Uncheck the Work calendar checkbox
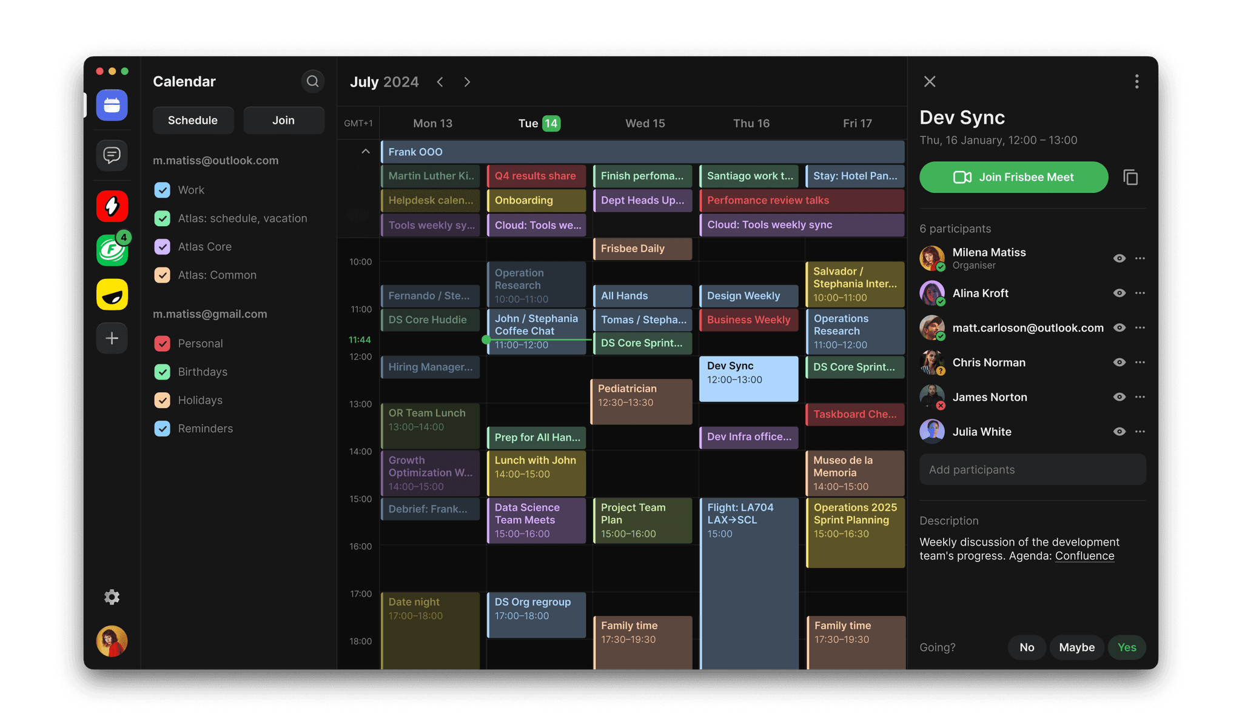The image size is (1242, 722). click(163, 190)
